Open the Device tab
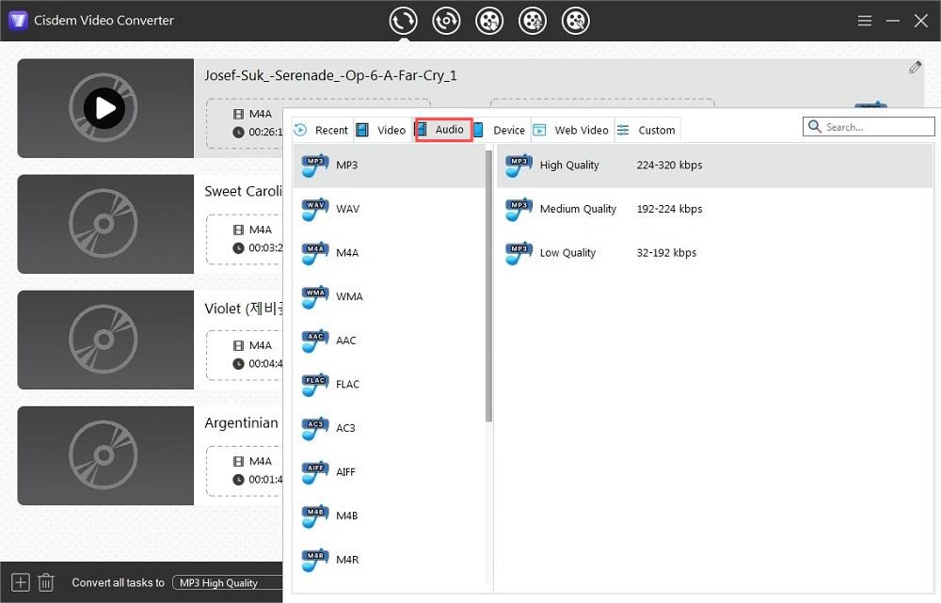 pos(500,130)
